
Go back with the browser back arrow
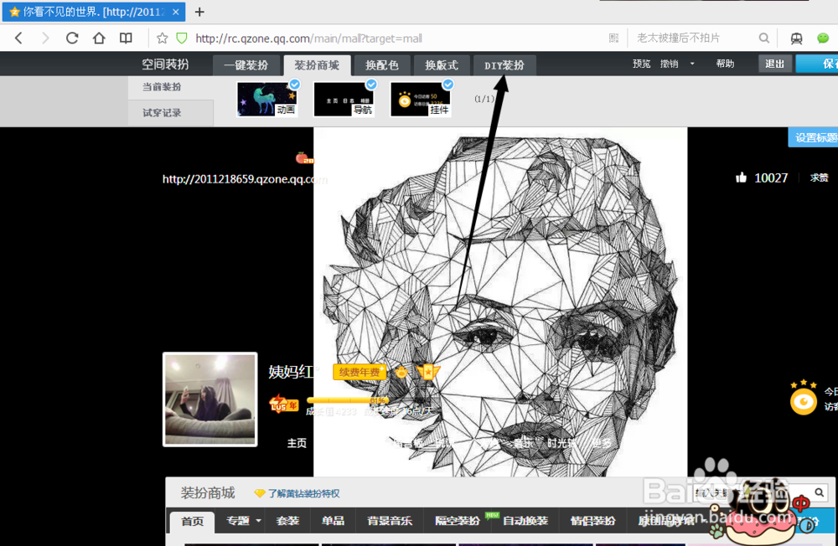(18, 38)
